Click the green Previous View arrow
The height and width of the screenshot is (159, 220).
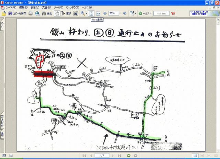129,155
